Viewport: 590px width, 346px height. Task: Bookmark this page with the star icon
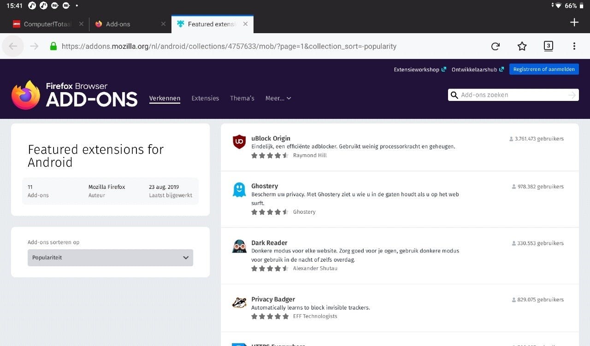[x=522, y=46]
